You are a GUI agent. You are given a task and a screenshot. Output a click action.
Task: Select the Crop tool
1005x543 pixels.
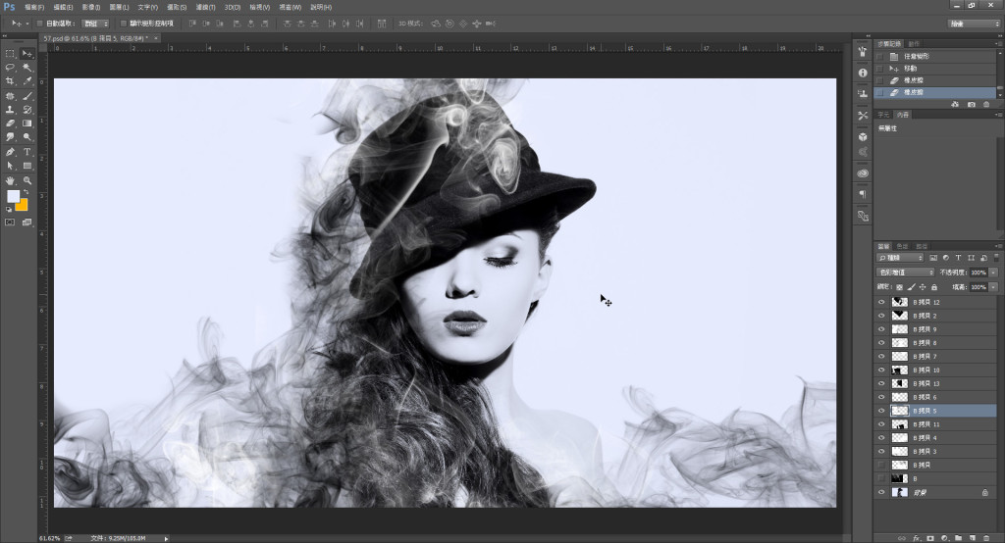pos(10,81)
